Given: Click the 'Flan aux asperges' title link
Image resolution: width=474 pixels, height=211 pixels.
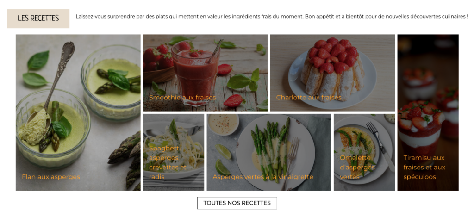Looking at the screenshot, I should pyautogui.click(x=51, y=177).
